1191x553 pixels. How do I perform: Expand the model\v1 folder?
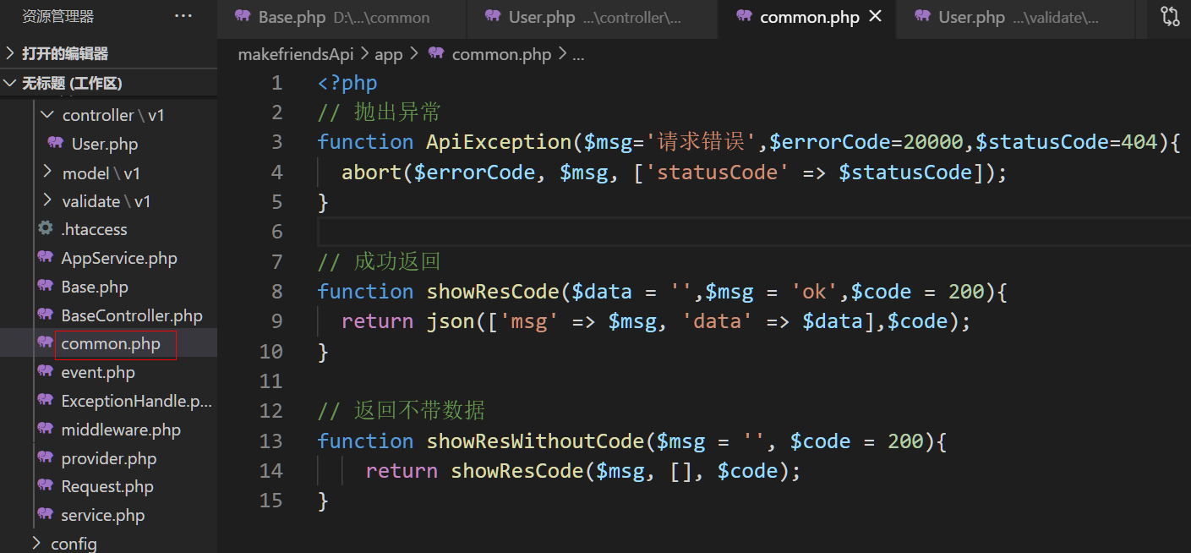pyautogui.click(x=47, y=172)
